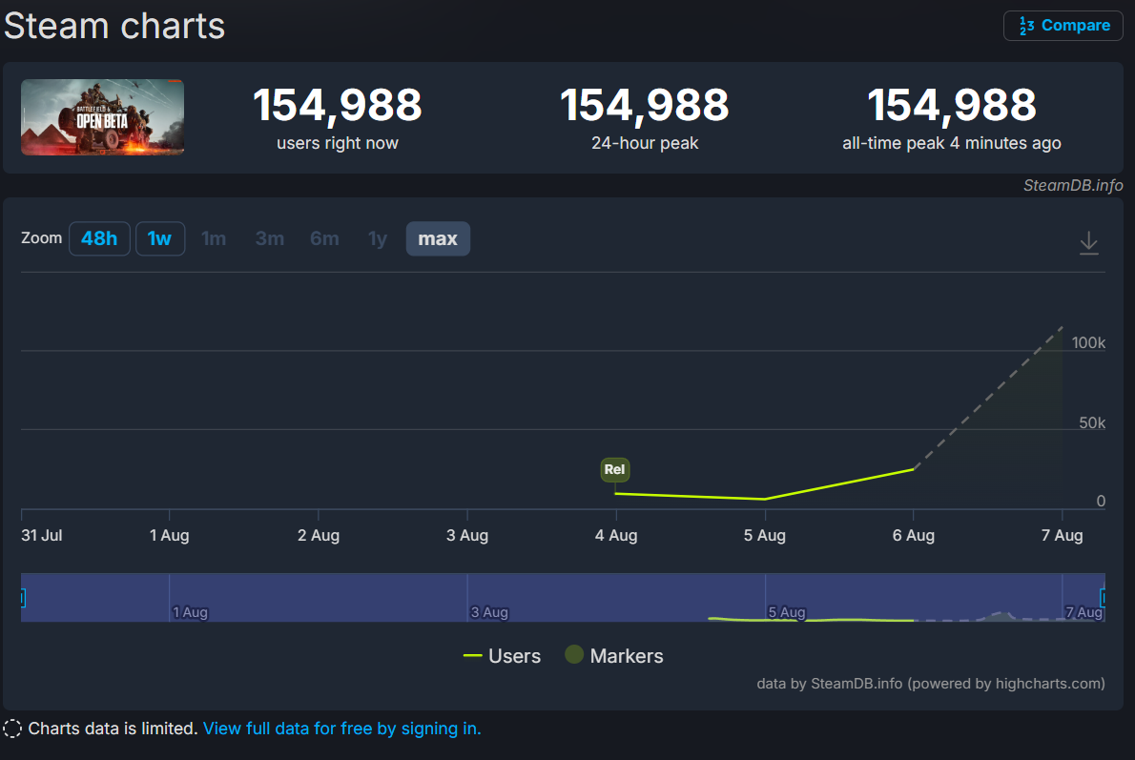The image size is (1135, 760).
Task: Click the Rel release marker on chart
Action: (x=614, y=470)
